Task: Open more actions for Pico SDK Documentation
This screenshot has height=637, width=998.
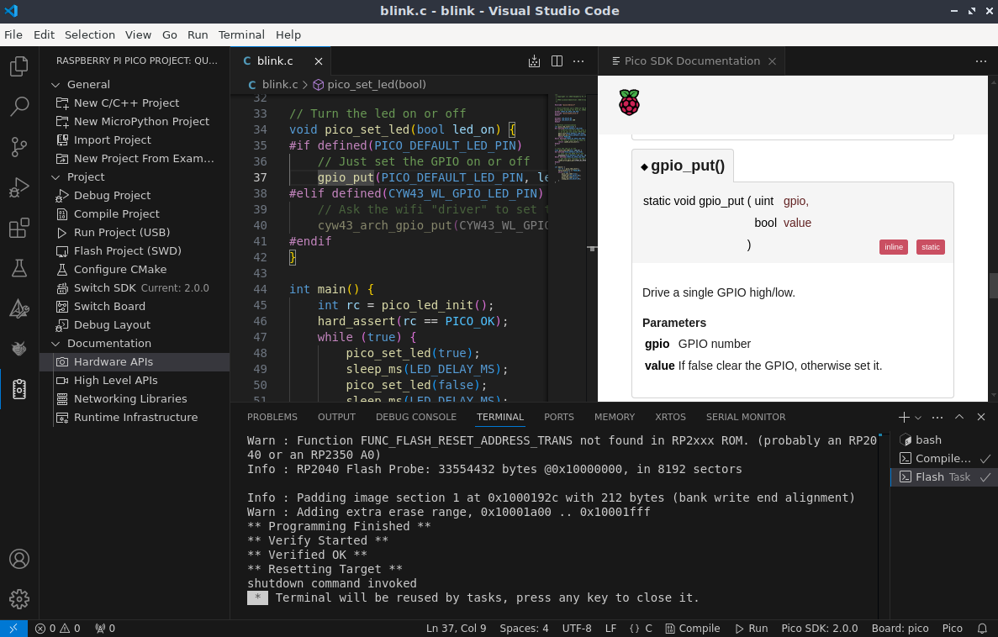Action: [x=981, y=61]
